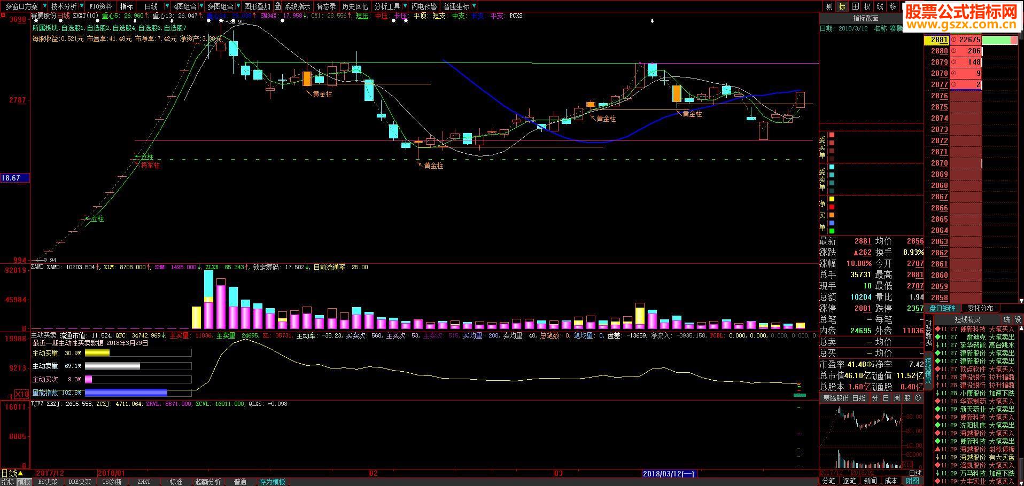Open the F10资料 page

[x=100, y=6]
